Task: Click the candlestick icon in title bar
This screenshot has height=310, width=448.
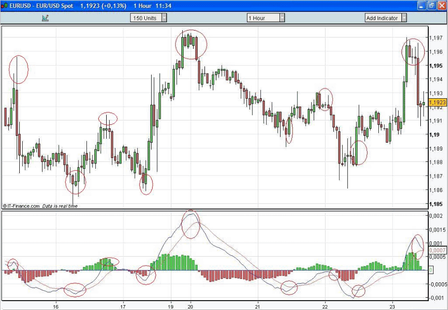Action: pos(4,5)
